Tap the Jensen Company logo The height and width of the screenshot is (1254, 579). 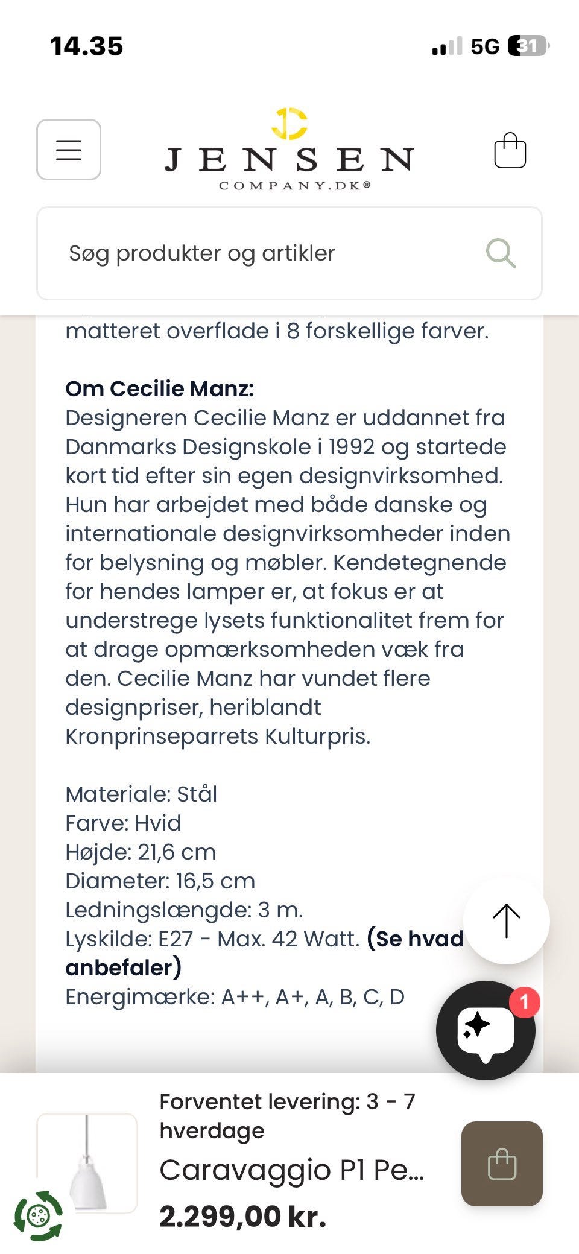coord(289,150)
